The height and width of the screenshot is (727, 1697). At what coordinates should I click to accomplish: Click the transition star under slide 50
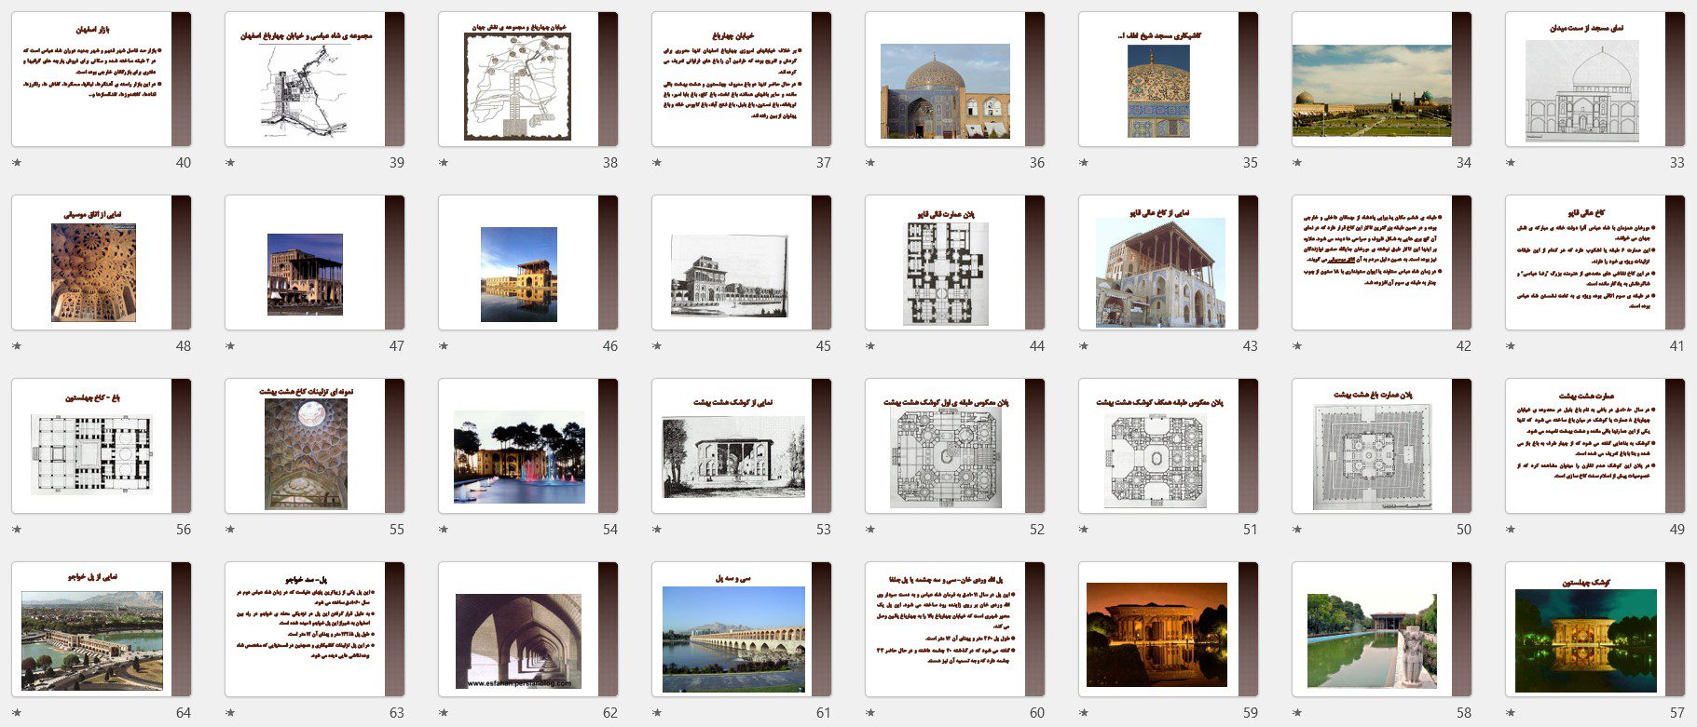tap(1297, 530)
